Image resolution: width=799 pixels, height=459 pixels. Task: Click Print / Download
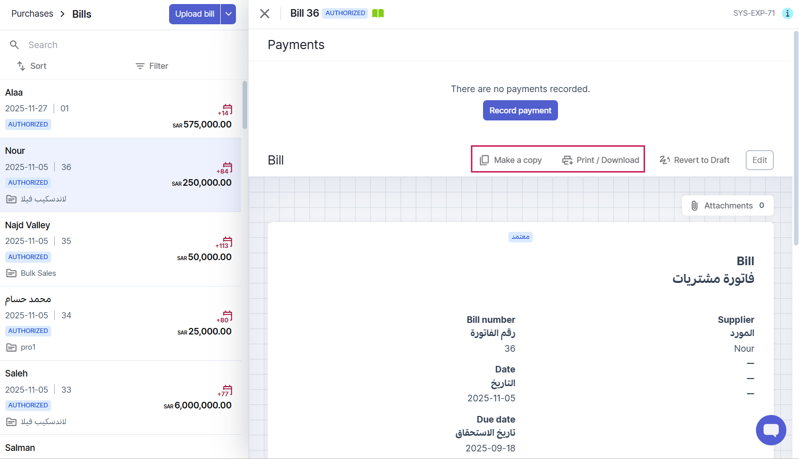coord(601,160)
